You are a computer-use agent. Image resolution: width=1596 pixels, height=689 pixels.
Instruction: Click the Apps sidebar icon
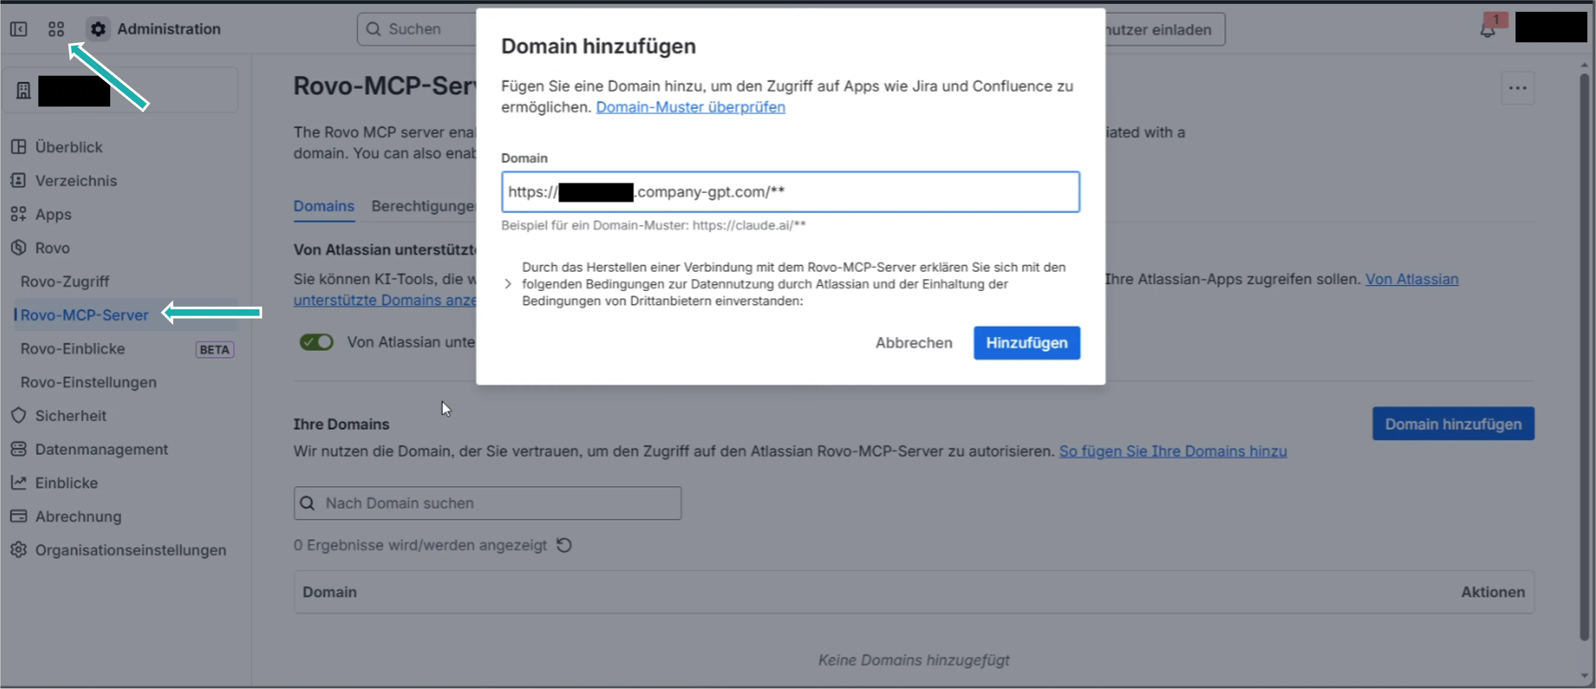tap(18, 214)
